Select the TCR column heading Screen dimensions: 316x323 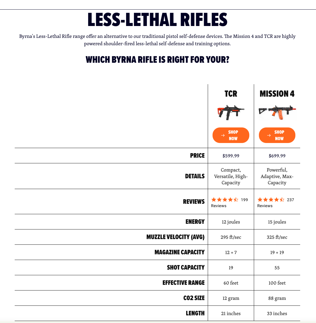point(231,94)
